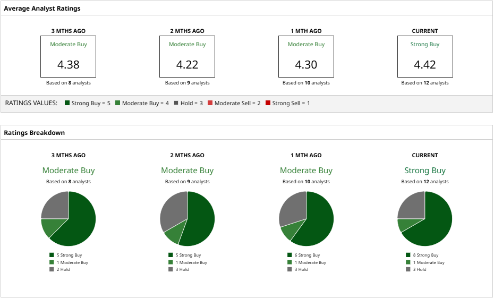The image size is (494, 298).
Task: Click the dark green slice of CURRENT pie
Action: [x=435, y=224]
